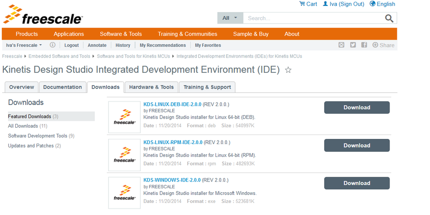Switch to the Training & Support tab
The image size is (430, 215).
tap(207, 87)
